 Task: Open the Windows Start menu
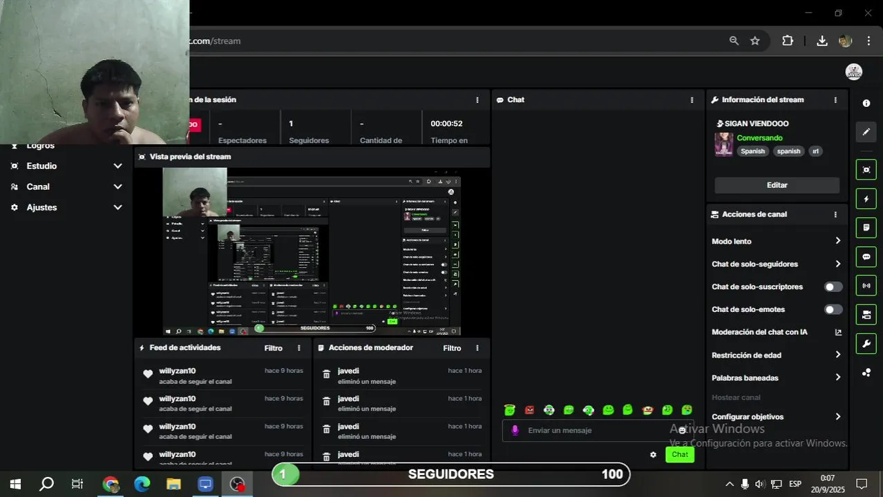[15, 484]
